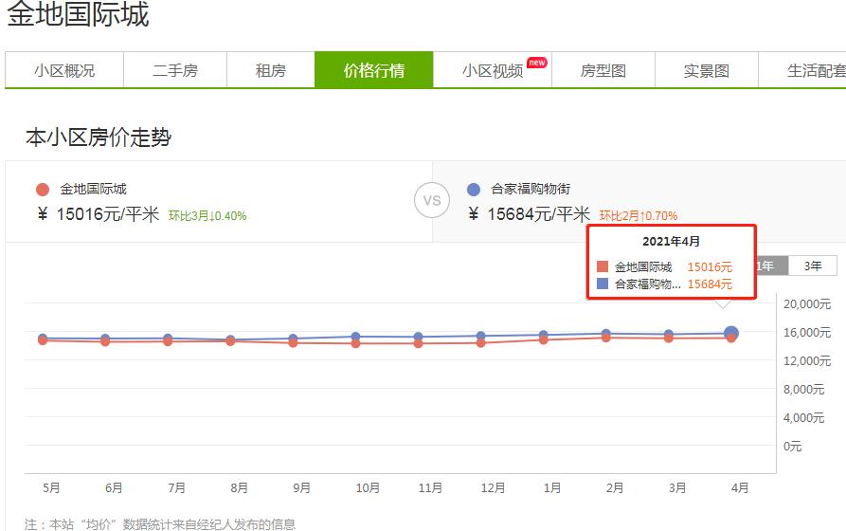Select the 价格行情 tab
The height and width of the screenshot is (531, 846).
(x=374, y=70)
